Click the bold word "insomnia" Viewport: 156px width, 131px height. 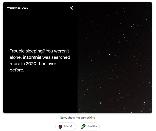pyautogui.click(x=32, y=57)
